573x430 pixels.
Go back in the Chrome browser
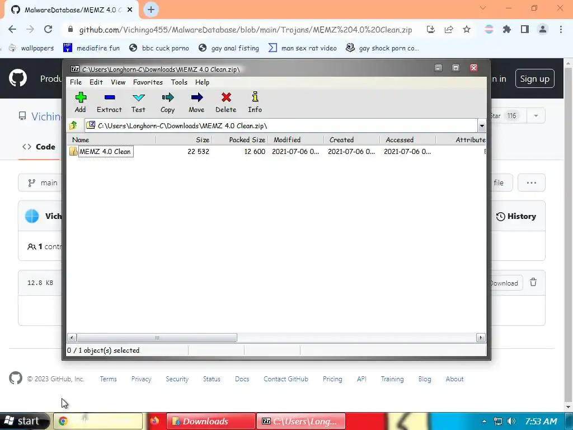12,29
